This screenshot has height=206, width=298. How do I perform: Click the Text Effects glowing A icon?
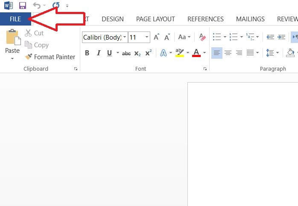[163, 53]
